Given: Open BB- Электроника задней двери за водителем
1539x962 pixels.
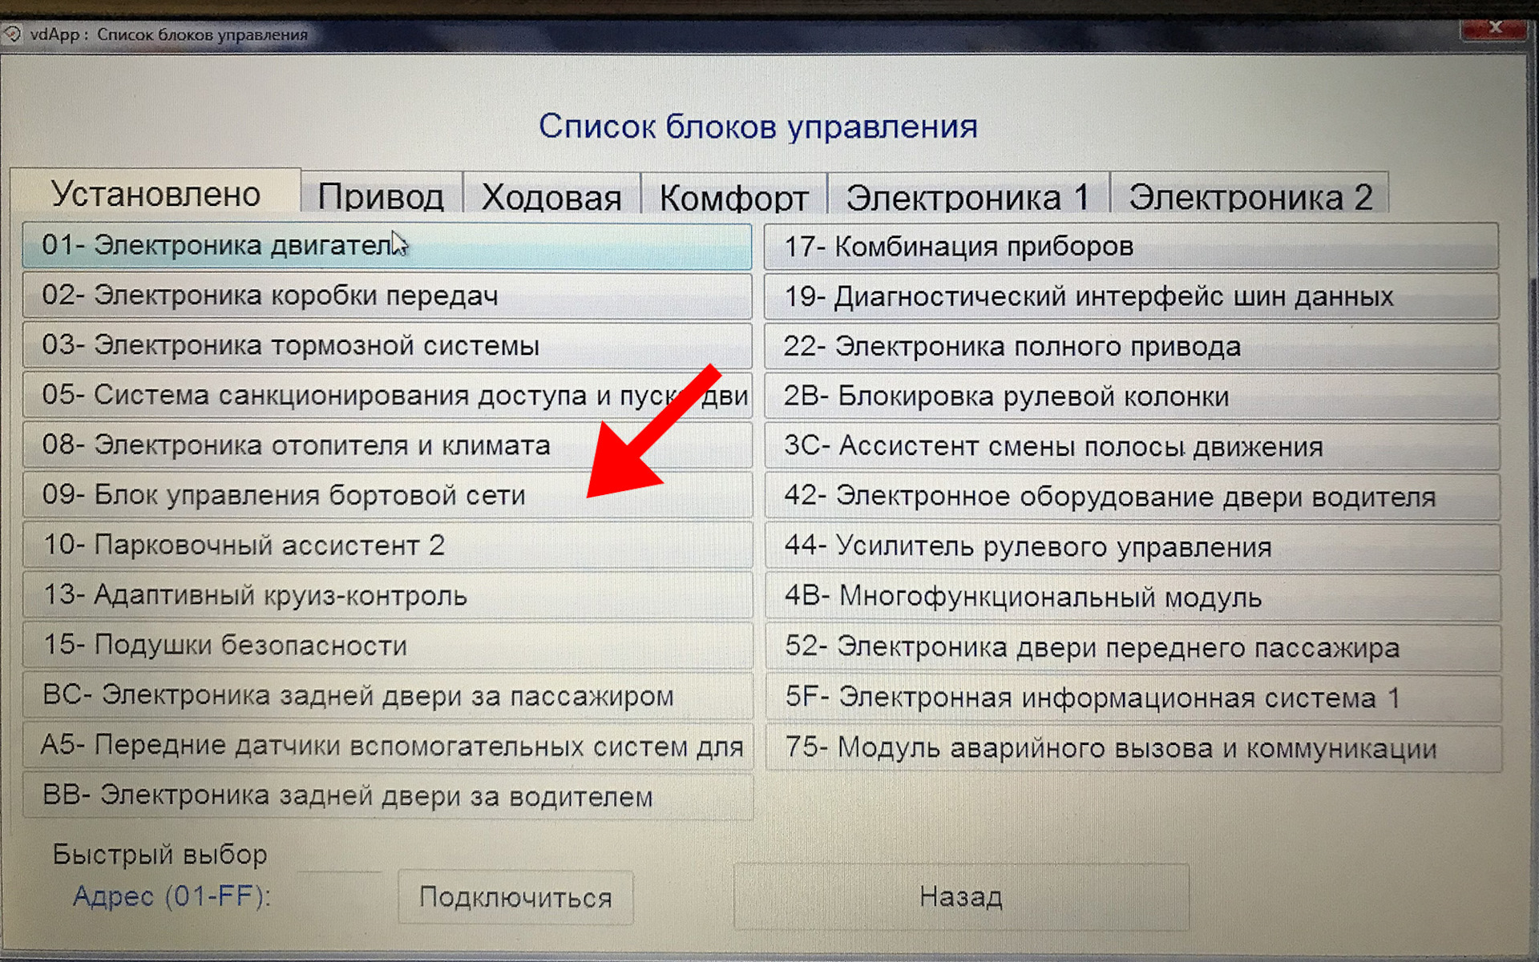Looking at the screenshot, I should coord(387,796).
